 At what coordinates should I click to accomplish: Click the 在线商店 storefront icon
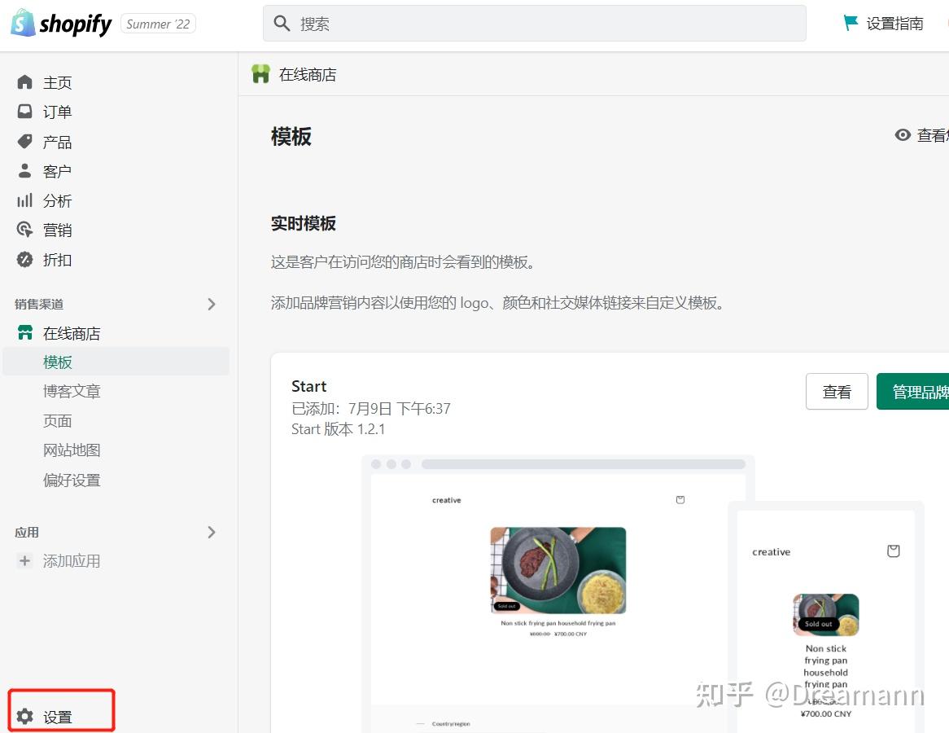(x=26, y=332)
